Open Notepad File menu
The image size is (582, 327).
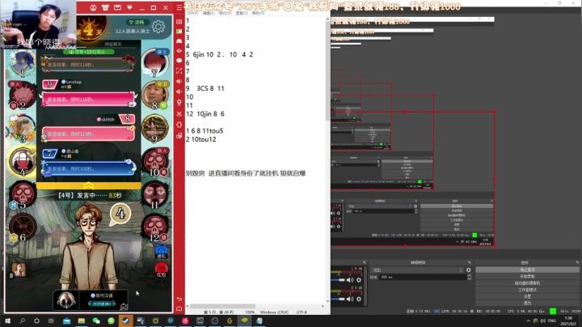[x=192, y=13]
